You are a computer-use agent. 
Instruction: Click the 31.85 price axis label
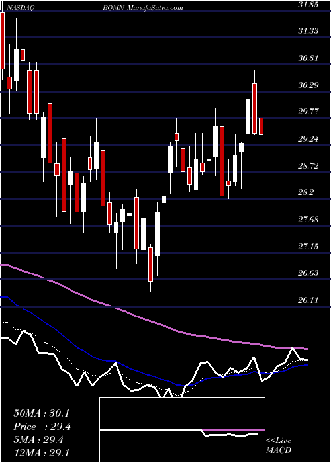(308, 5)
